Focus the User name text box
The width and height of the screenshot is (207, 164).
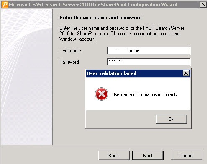click(148, 51)
